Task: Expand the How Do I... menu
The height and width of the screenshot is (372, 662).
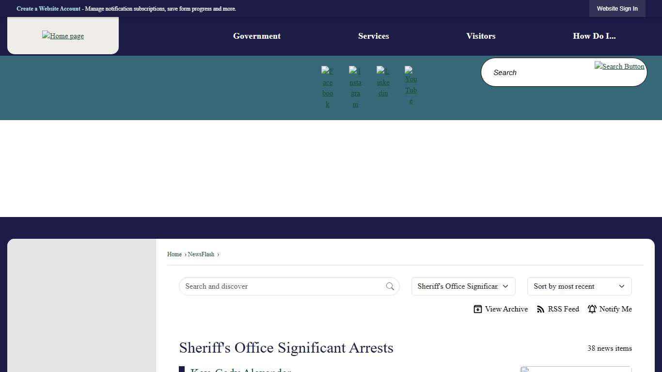Action: [594, 36]
